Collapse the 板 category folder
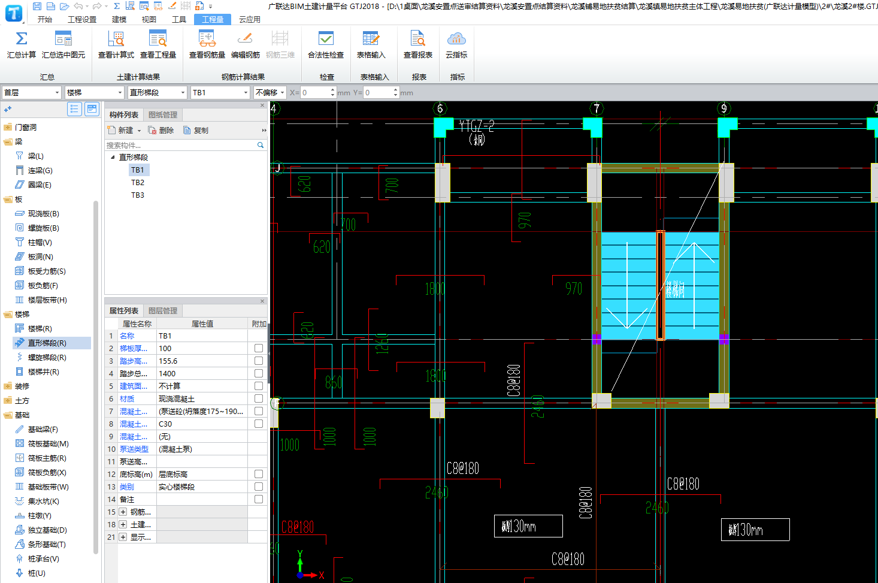This screenshot has height=583, width=878. coord(8,200)
